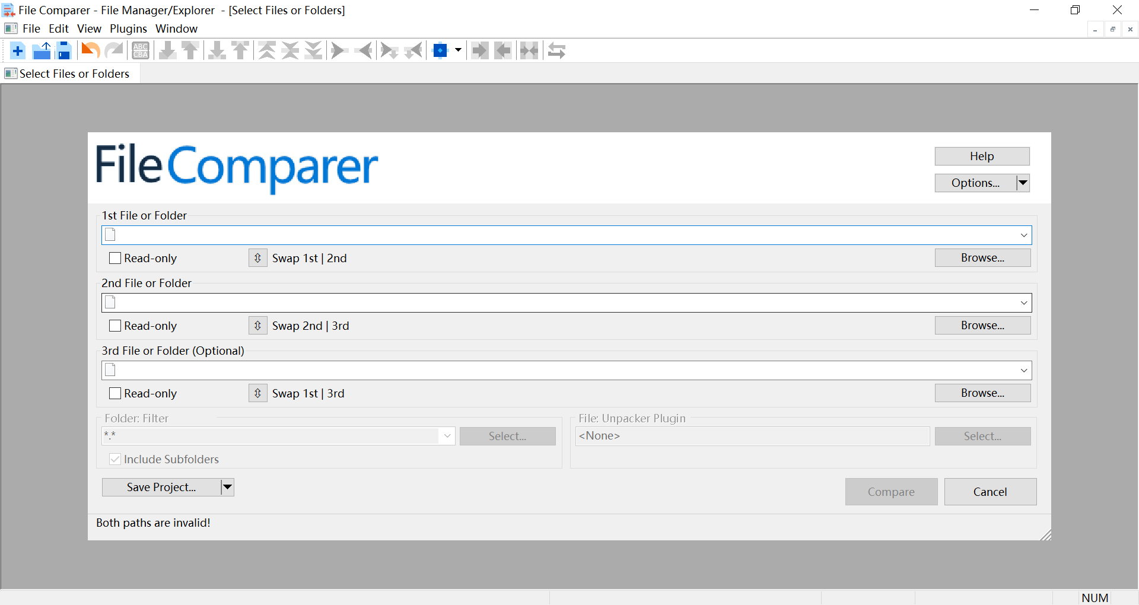Click the Save floppy-disk toolbar icon
1139x605 pixels.
pos(63,51)
